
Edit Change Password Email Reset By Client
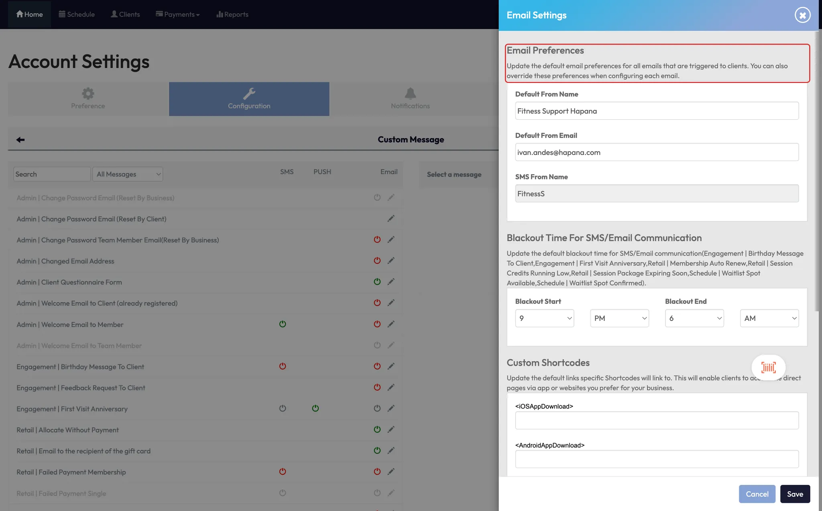click(x=391, y=219)
